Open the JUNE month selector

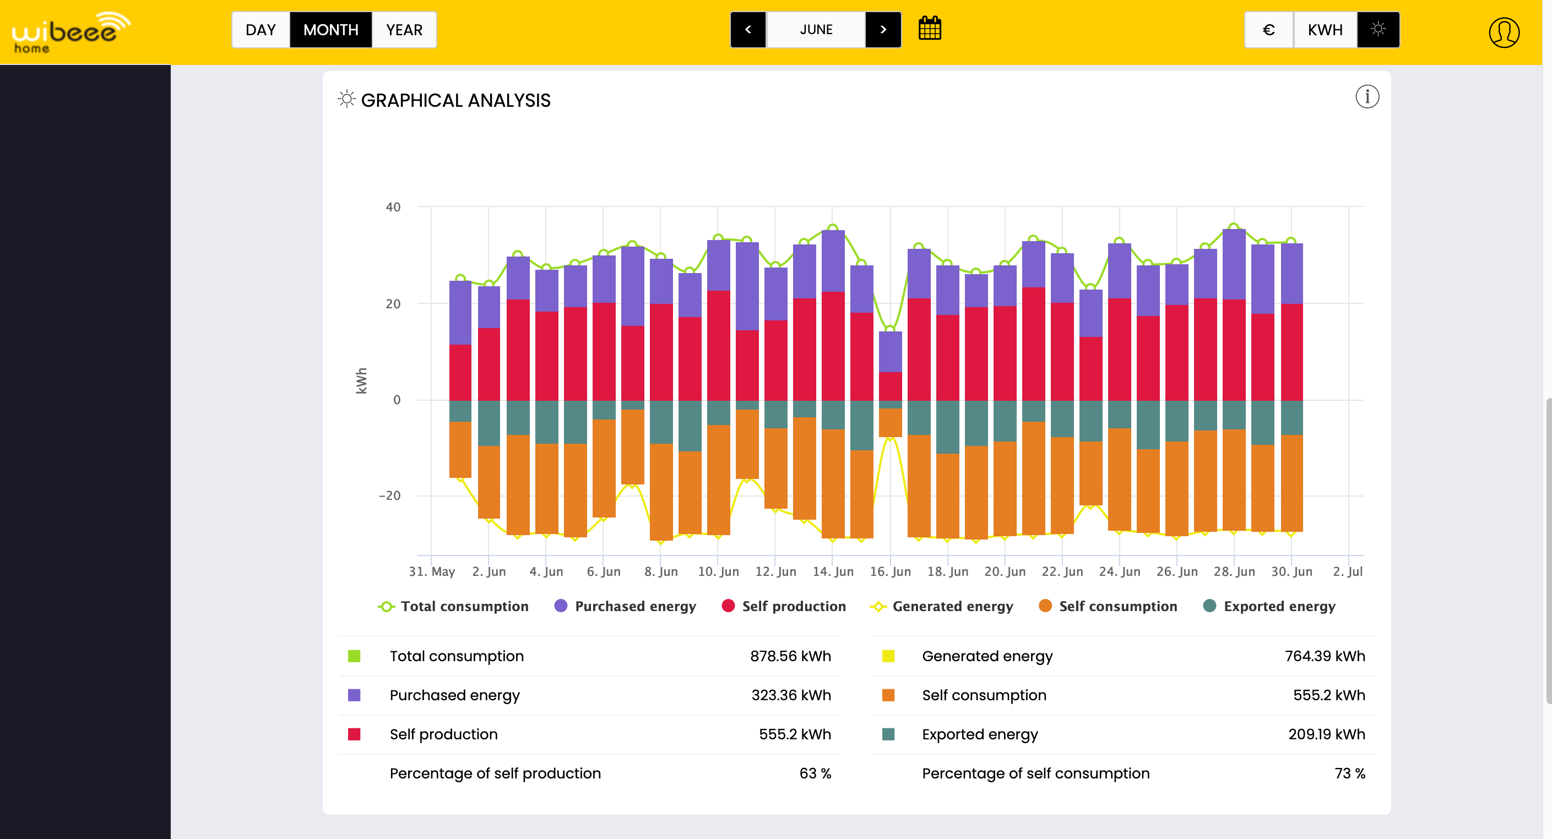pyautogui.click(x=816, y=30)
